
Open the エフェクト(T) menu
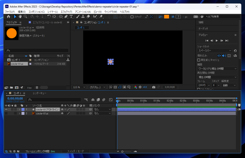[x=66, y=12]
